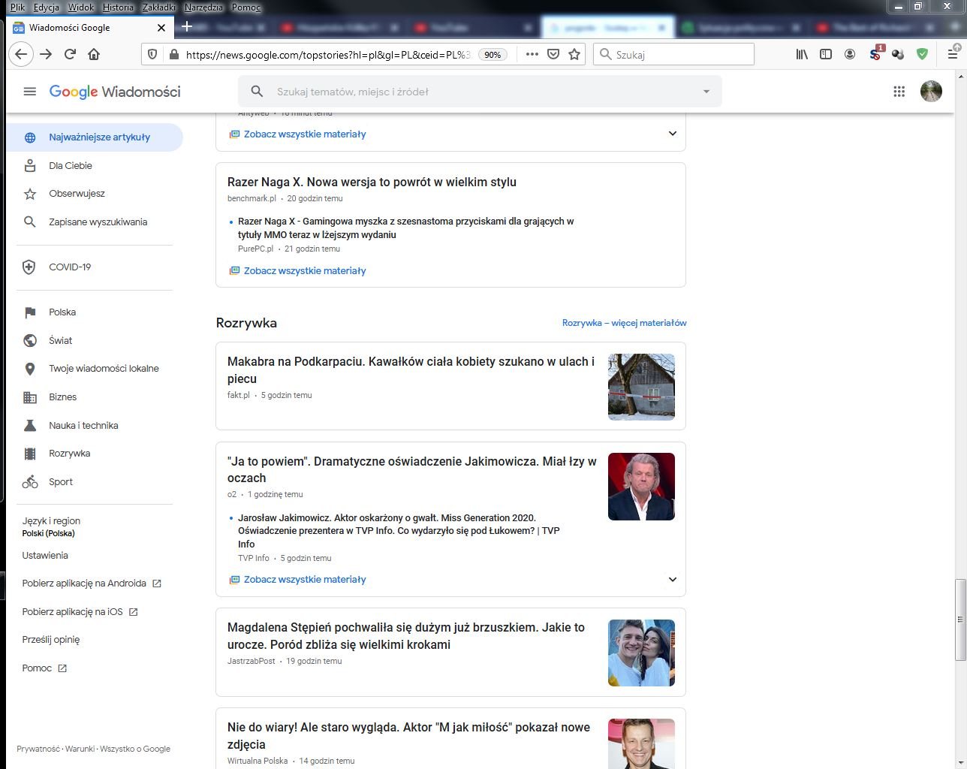Reload the current page
967x769 pixels.
(x=70, y=54)
